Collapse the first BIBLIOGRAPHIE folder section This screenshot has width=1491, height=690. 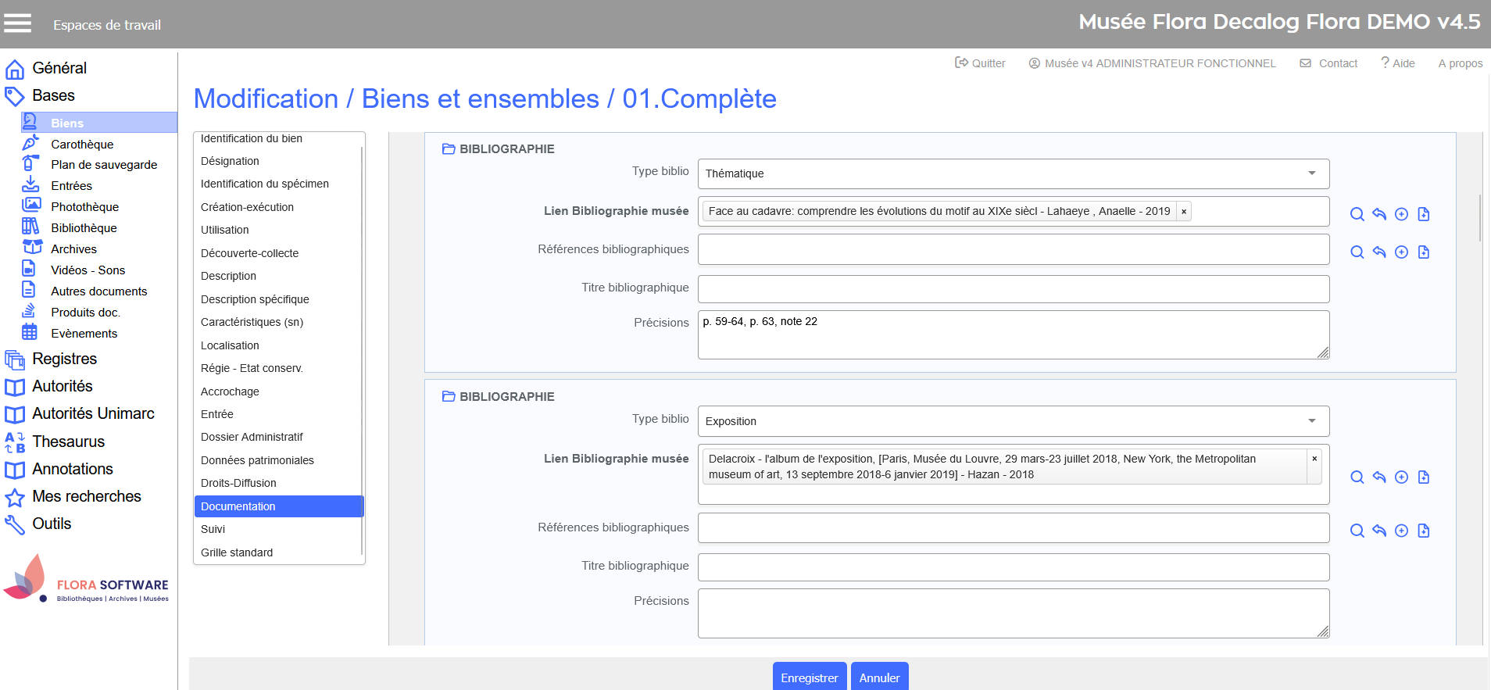449,149
